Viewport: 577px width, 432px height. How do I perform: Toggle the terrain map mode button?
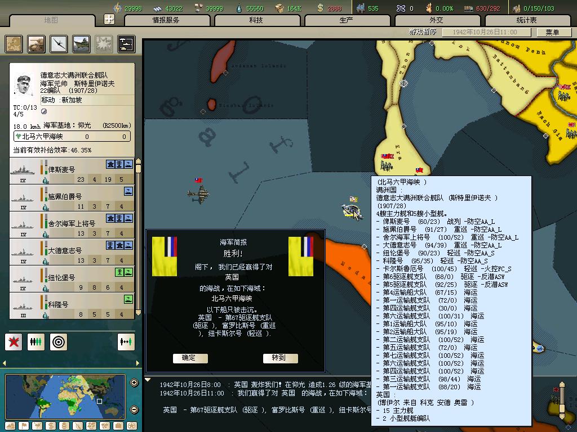point(10,426)
